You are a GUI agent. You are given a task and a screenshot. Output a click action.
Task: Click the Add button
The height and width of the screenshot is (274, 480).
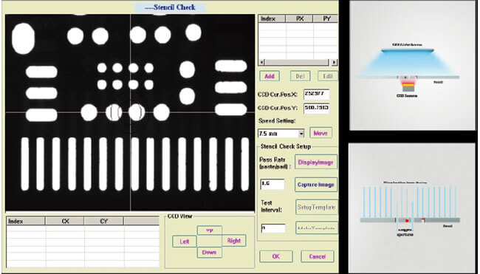[x=270, y=76]
